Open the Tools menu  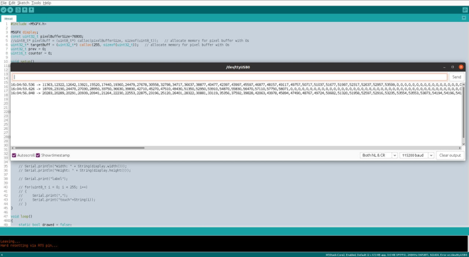click(x=36, y=3)
